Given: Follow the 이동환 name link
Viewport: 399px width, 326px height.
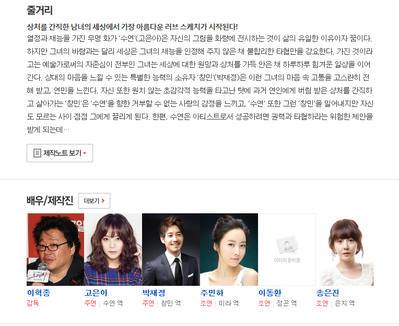Looking at the screenshot, I should click(x=270, y=293).
